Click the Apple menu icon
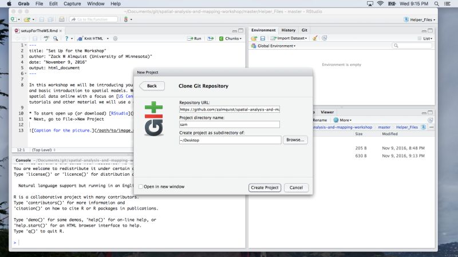Viewport: 458px width, 257px height. [x=9, y=3]
